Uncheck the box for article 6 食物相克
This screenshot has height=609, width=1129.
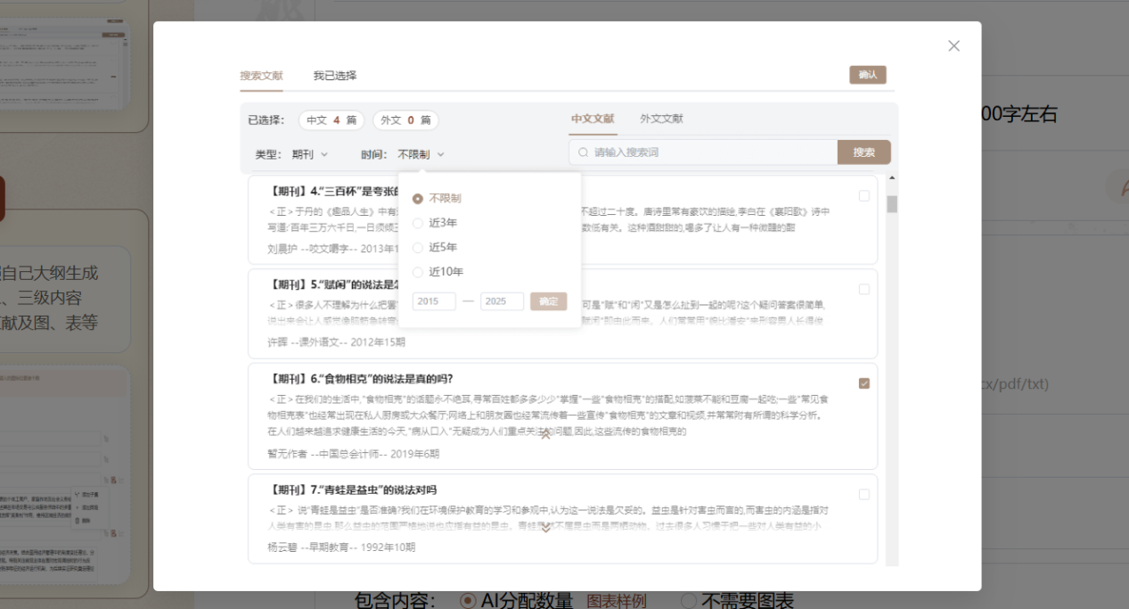[863, 383]
